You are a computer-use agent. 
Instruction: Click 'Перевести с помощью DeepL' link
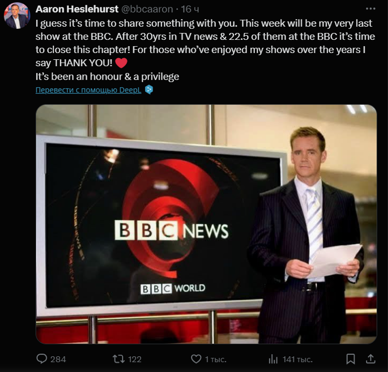[x=88, y=90]
